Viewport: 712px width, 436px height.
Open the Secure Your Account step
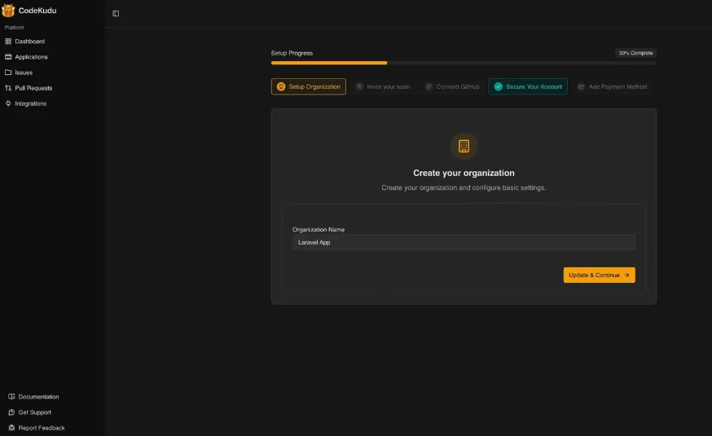click(x=528, y=86)
